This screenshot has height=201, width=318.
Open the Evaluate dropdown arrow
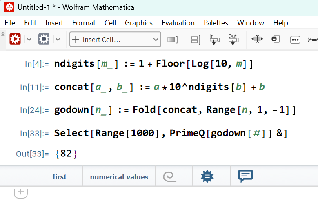(x=29, y=39)
